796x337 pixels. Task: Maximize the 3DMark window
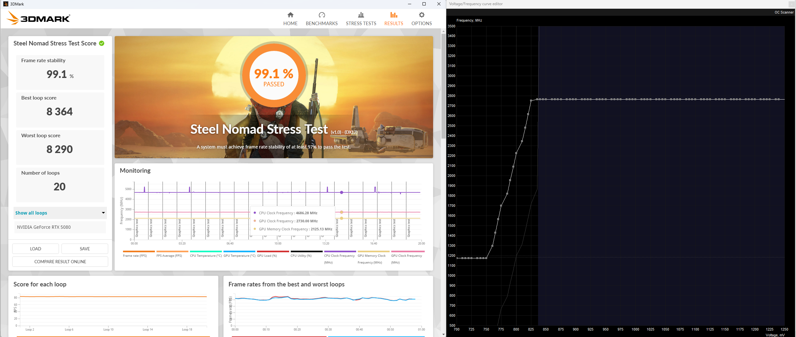tap(424, 4)
